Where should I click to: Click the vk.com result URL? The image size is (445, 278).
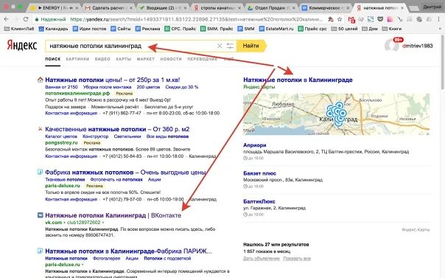(x=73, y=223)
